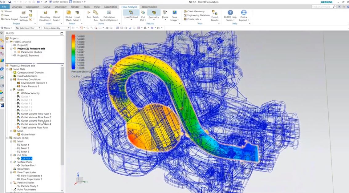The image size is (349, 193).
Task: Open Local Mesh tool
Action: pyautogui.click(x=77, y=16)
